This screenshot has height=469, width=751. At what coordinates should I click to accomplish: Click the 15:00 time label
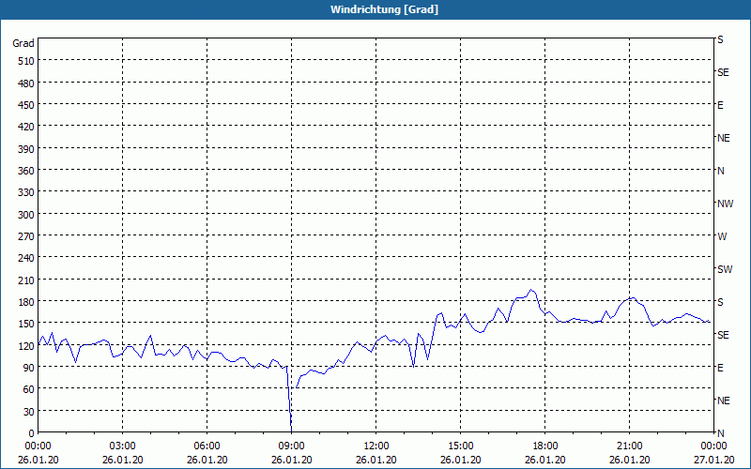461,446
